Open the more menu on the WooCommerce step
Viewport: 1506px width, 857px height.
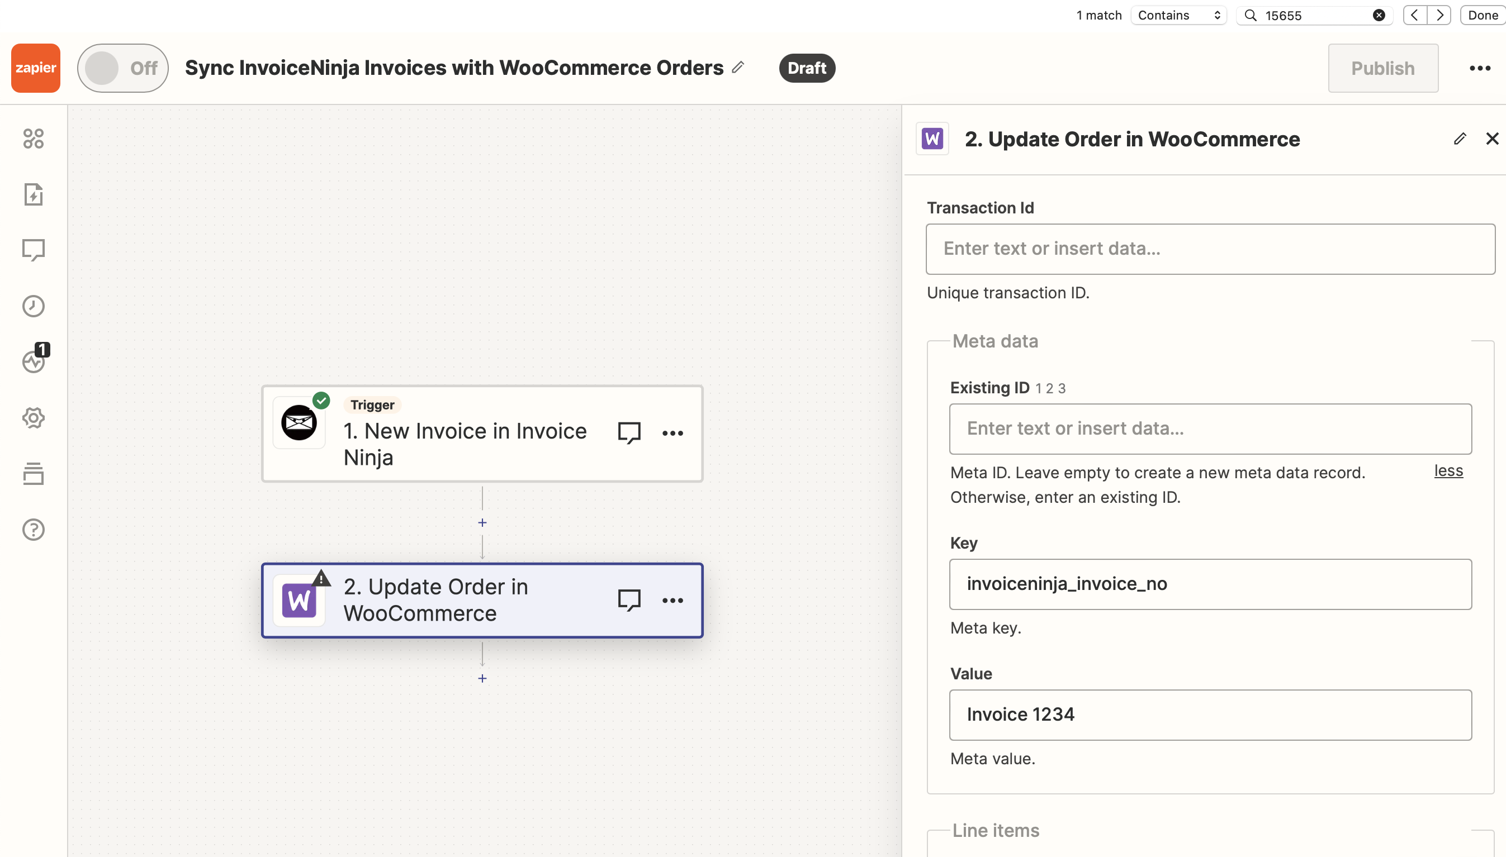(673, 601)
